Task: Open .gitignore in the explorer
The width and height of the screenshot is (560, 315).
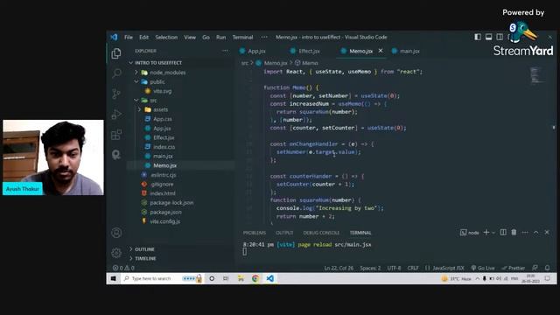Action: coord(162,185)
